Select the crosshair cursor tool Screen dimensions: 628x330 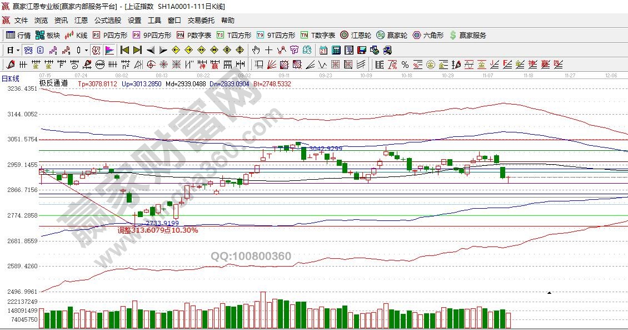[269, 50]
